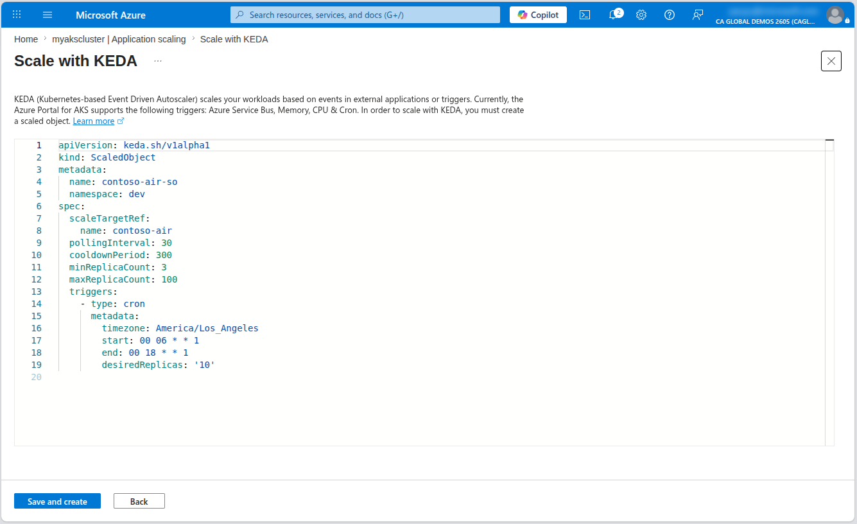Viewport: 857px width, 524px height.
Task: Click the scaleTargetRef line
Action: (x=110, y=218)
